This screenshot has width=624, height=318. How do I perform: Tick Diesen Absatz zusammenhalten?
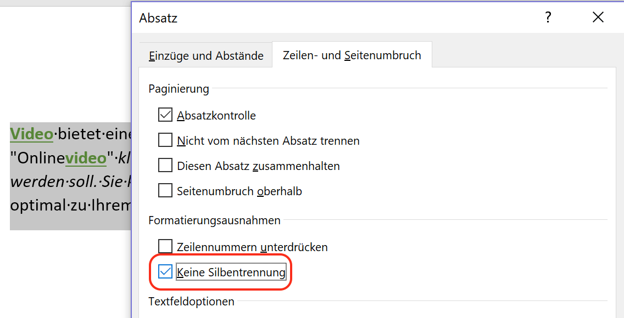165,166
